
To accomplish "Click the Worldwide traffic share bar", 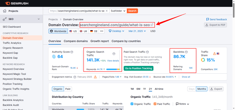I will pos(80,109).
